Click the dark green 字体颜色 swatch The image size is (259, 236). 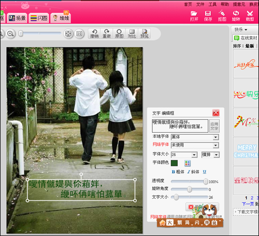[x=174, y=163]
